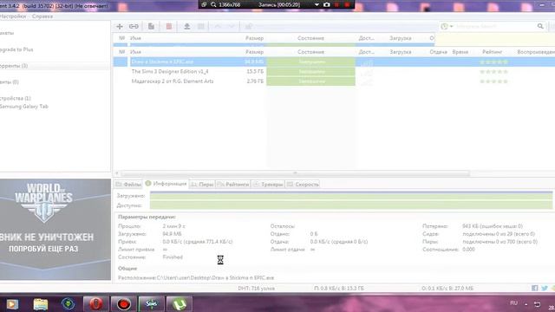Screen dimensions: 555x312
Task: Click the 15.5 ГБ size cell
Action: click(255, 71)
